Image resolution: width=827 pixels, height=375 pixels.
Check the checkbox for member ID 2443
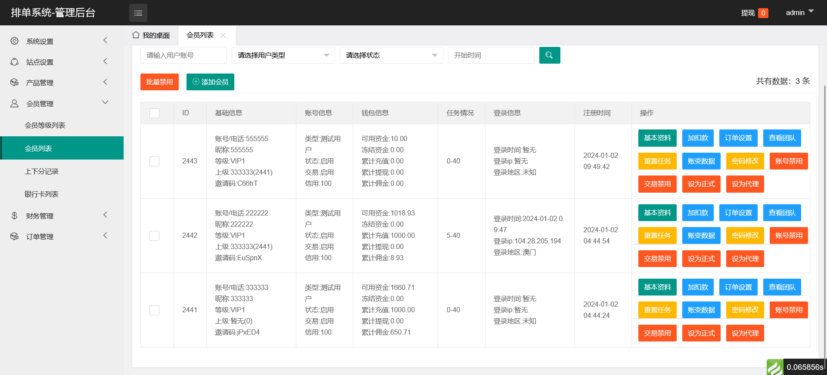pos(154,161)
